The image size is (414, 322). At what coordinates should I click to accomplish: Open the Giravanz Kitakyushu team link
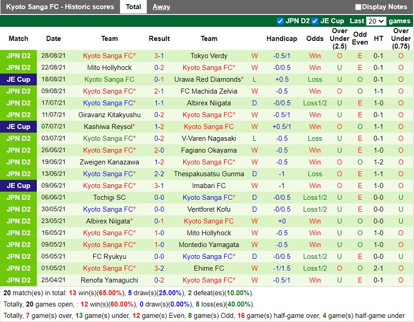click(x=109, y=115)
